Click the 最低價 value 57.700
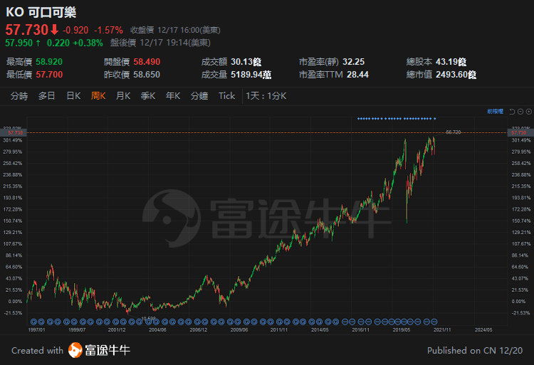The height and width of the screenshot is (365, 534). [49, 75]
